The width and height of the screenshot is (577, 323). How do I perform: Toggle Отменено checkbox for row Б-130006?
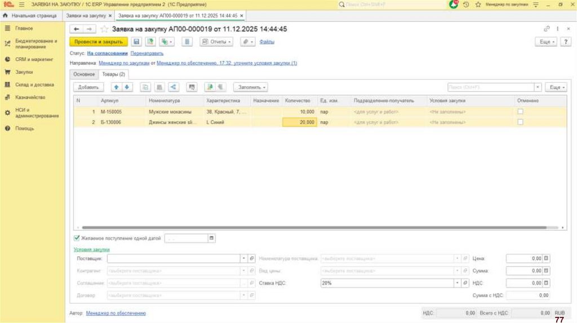pyautogui.click(x=520, y=122)
